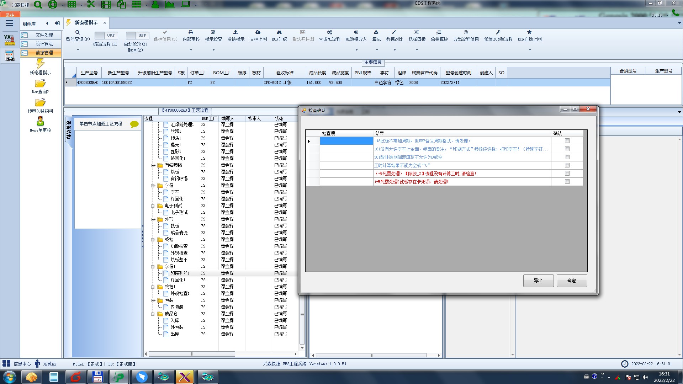Viewport: 683px width, 384px height.
Task: Collapse the 电子测试 folder node
Action: pyautogui.click(x=153, y=206)
